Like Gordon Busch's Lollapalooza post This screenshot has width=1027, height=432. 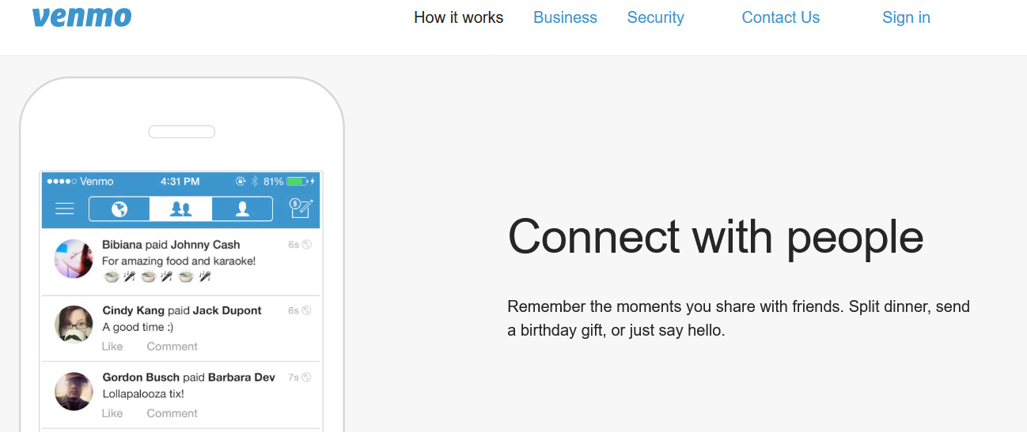point(112,413)
